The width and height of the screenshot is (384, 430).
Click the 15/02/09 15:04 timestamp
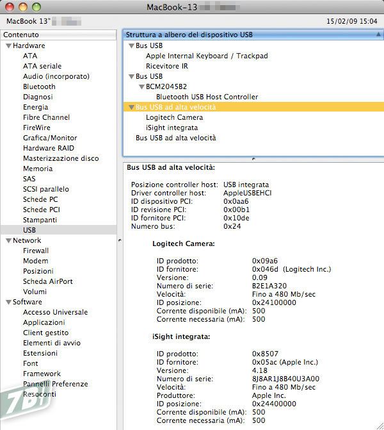(352, 21)
